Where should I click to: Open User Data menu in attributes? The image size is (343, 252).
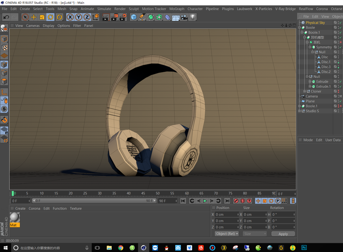click(333, 140)
